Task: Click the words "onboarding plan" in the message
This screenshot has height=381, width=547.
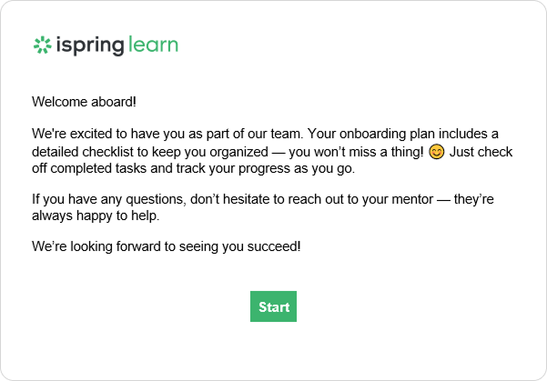Action: point(387,135)
